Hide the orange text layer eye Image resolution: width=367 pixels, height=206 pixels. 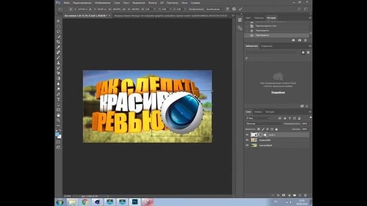[x=247, y=140]
